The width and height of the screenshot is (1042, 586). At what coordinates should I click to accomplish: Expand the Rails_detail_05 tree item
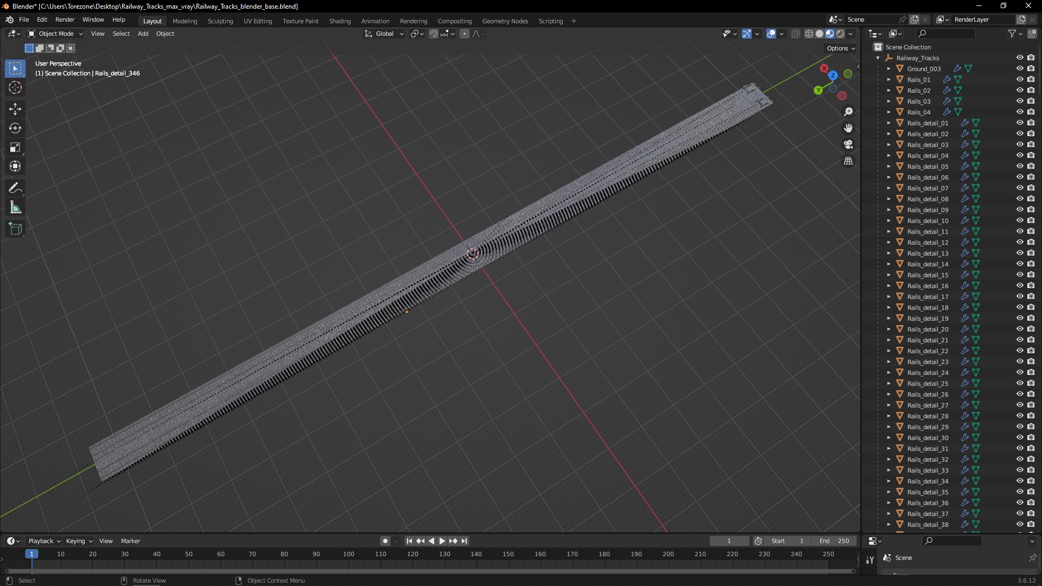point(889,167)
